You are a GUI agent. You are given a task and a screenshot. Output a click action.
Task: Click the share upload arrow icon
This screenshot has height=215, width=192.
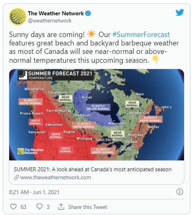pos(61,207)
